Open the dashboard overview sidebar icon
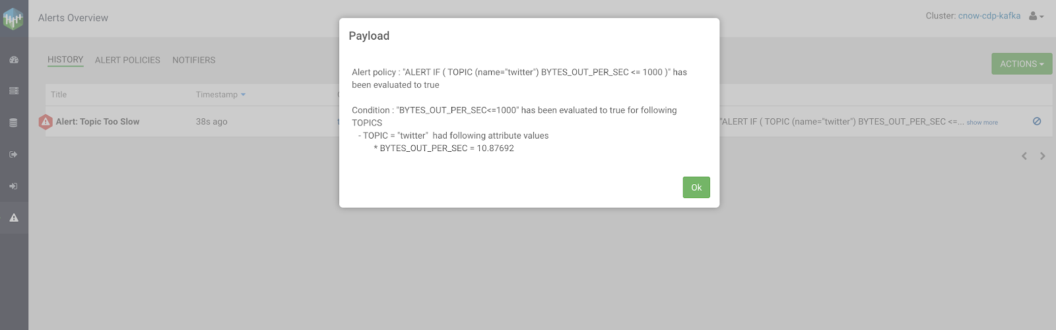This screenshot has height=330, width=1056. 14,59
